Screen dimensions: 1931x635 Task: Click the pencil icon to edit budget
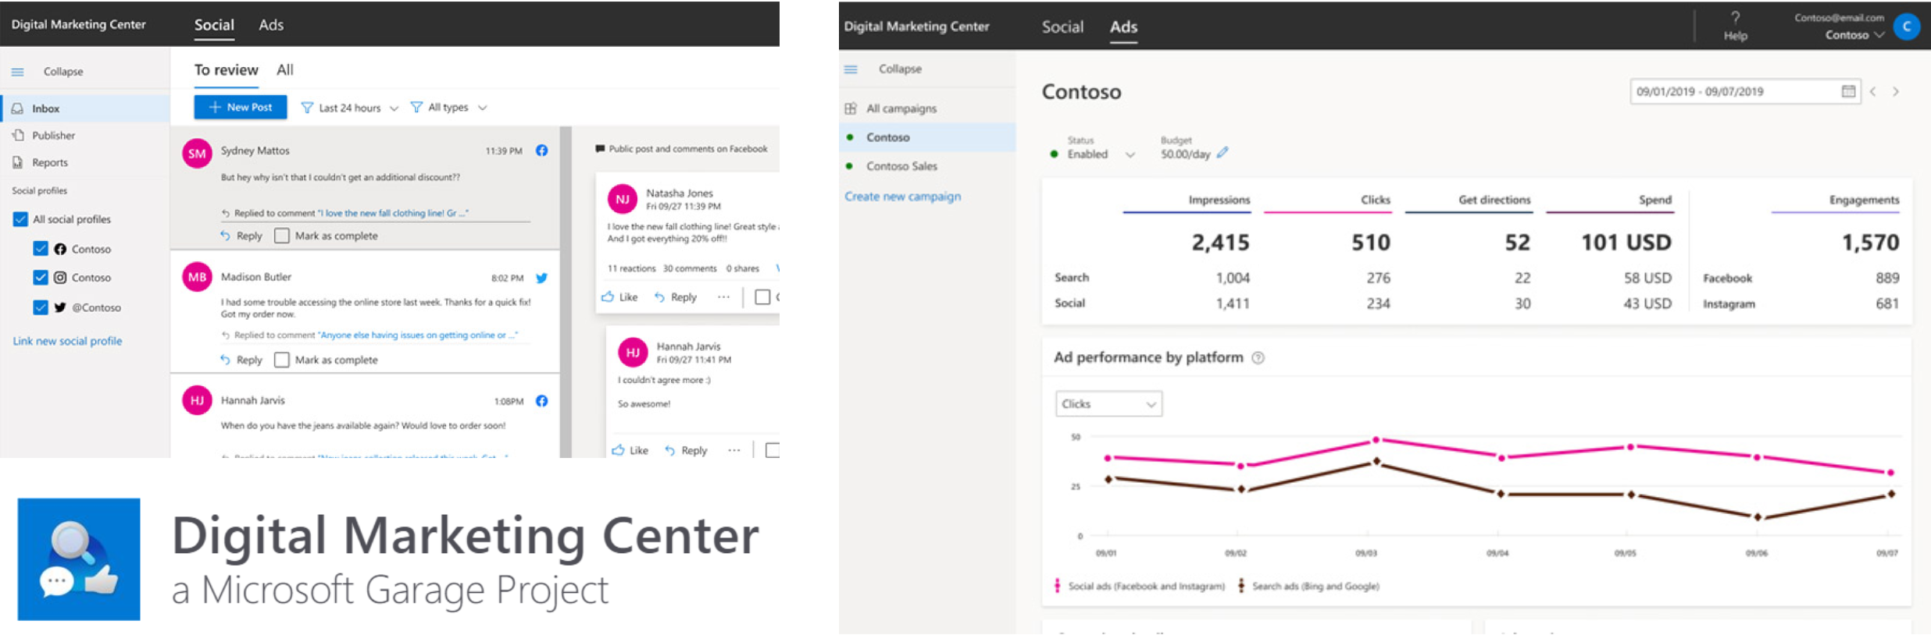click(x=1222, y=154)
